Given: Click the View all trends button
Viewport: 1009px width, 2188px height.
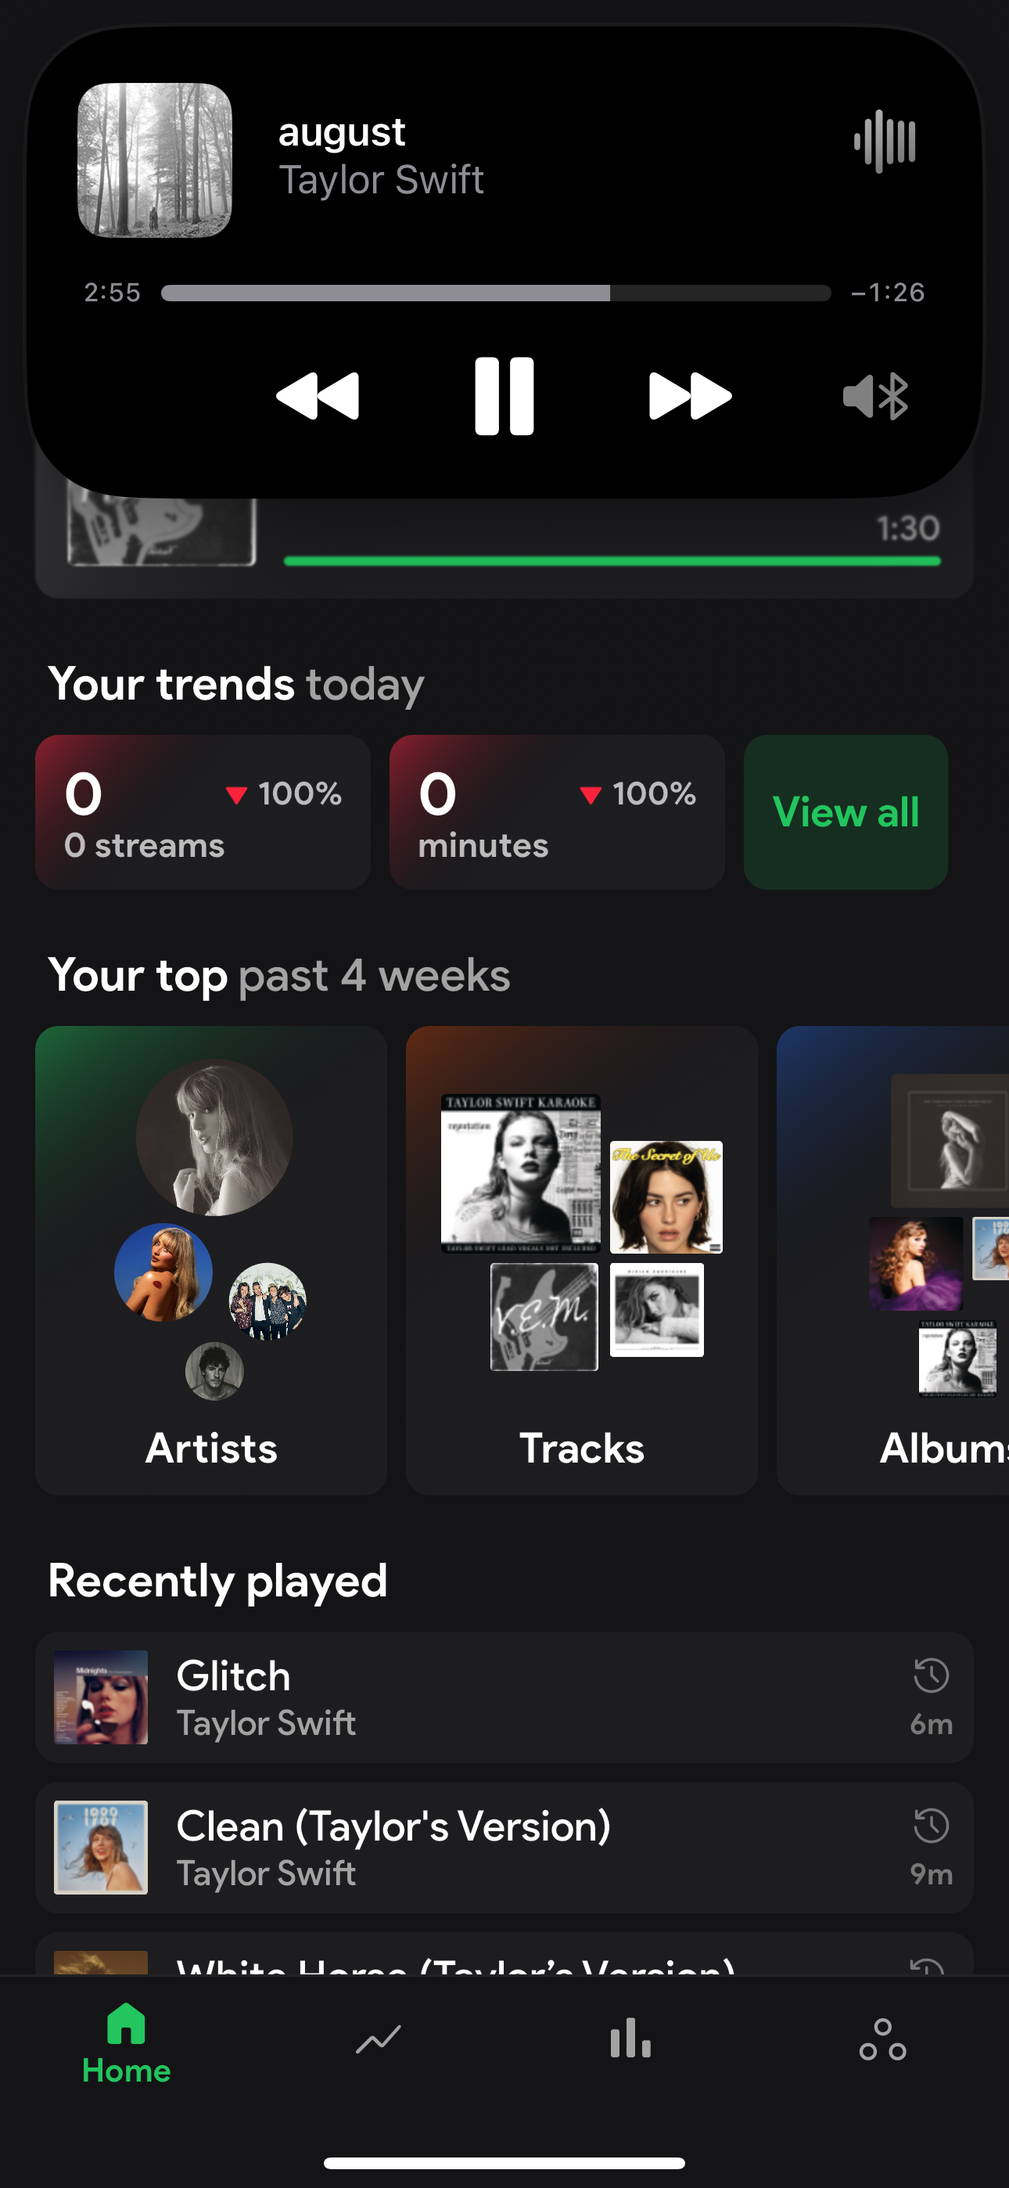Looking at the screenshot, I should click(845, 812).
